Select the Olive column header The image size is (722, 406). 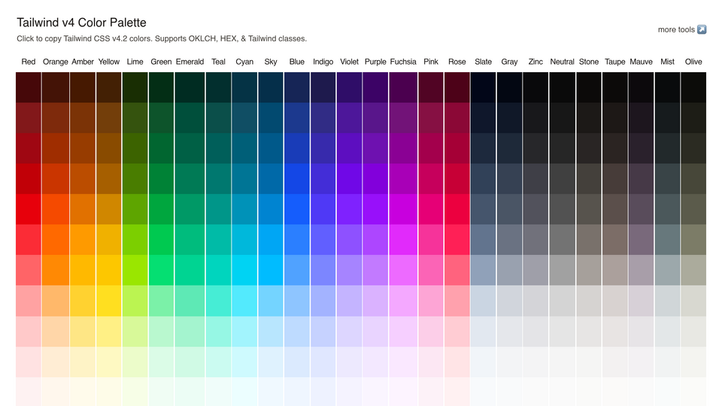(693, 62)
